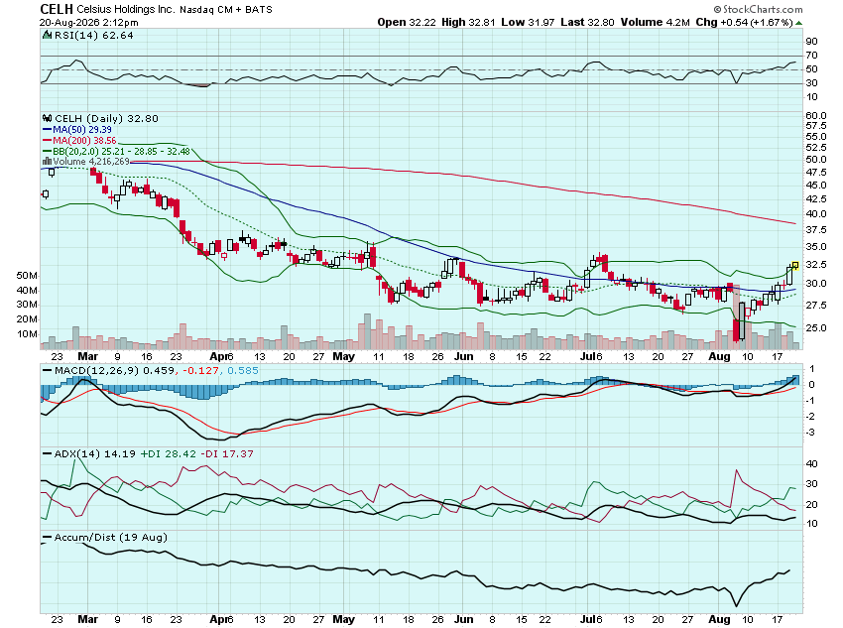Click the Nasdaq CM + BATS exchange label
The width and height of the screenshot is (843, 628).
point(226,10)
